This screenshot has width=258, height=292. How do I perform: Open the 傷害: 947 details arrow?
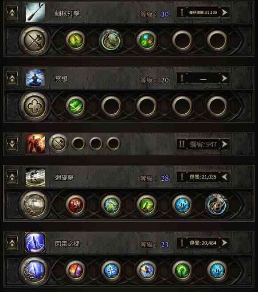click(224, 144)
